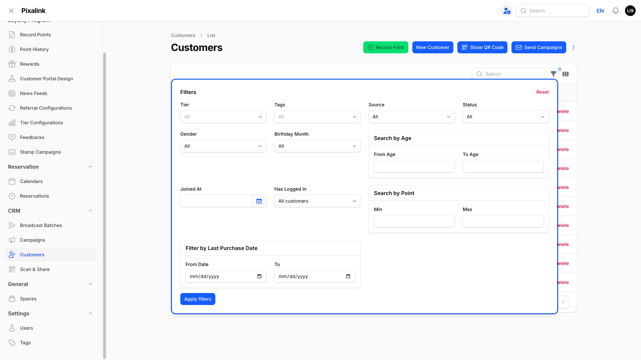This screenshot has width=641, height=360.
Task: Click the Min point input field
Action: (414, 221)
